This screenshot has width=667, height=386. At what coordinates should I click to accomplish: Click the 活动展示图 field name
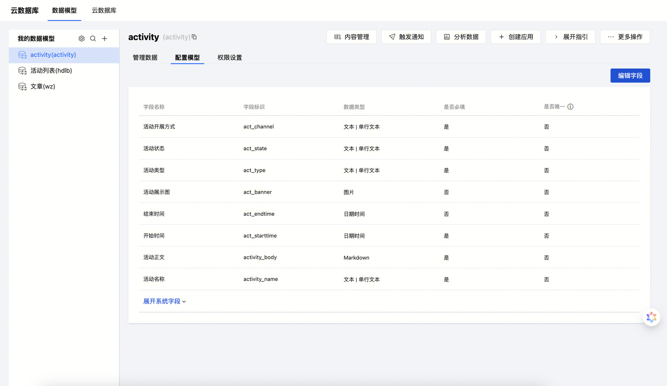pyautogui.click(x=157, y=192)
